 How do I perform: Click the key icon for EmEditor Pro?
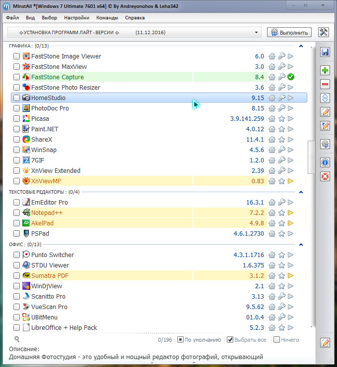point(281,202)
